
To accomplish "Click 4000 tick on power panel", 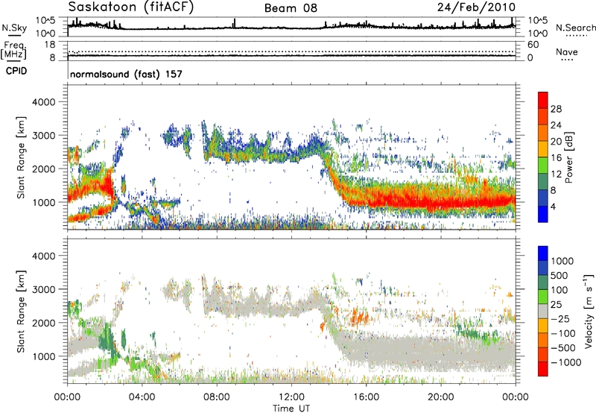I will 43,102.
